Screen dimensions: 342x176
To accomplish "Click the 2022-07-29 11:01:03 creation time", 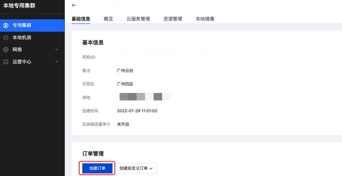I will click(x=137, y=111).
